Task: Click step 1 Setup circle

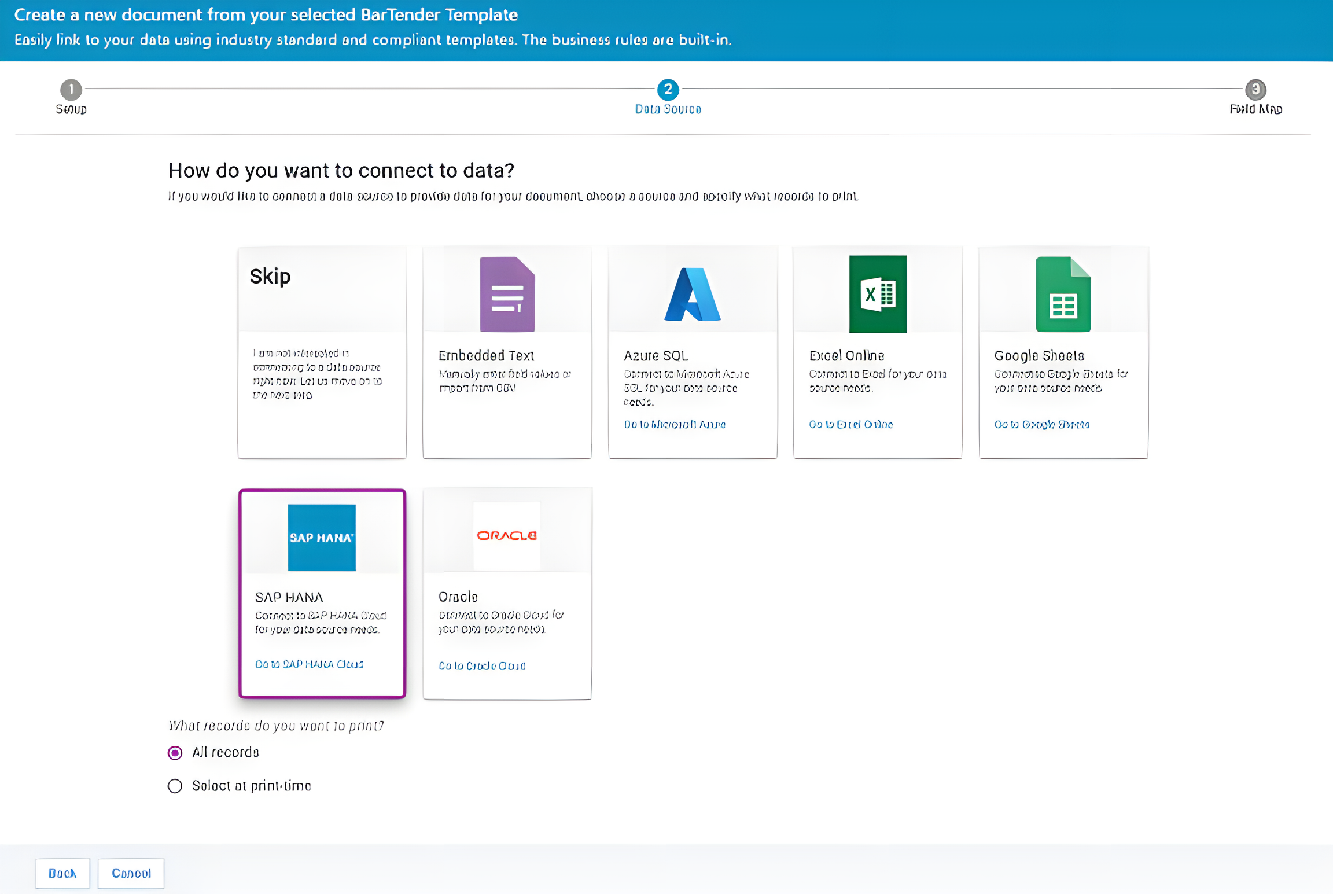Action: click(x=71, y=90)
